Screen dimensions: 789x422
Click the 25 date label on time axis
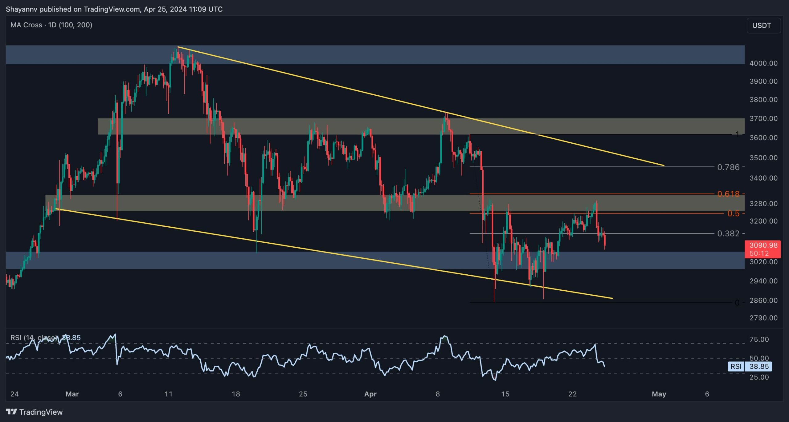303,394
